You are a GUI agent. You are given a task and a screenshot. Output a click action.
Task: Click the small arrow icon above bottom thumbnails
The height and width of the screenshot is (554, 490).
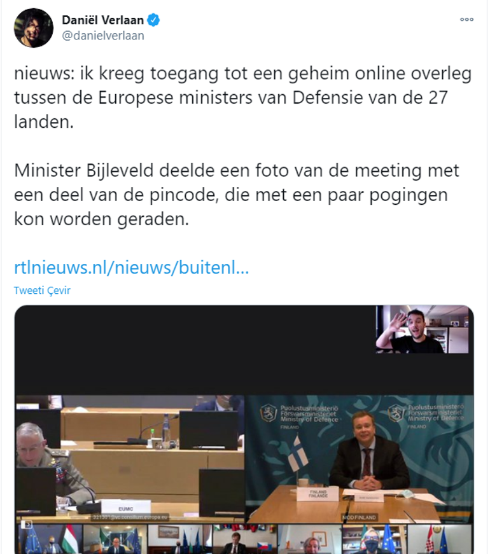27,524
